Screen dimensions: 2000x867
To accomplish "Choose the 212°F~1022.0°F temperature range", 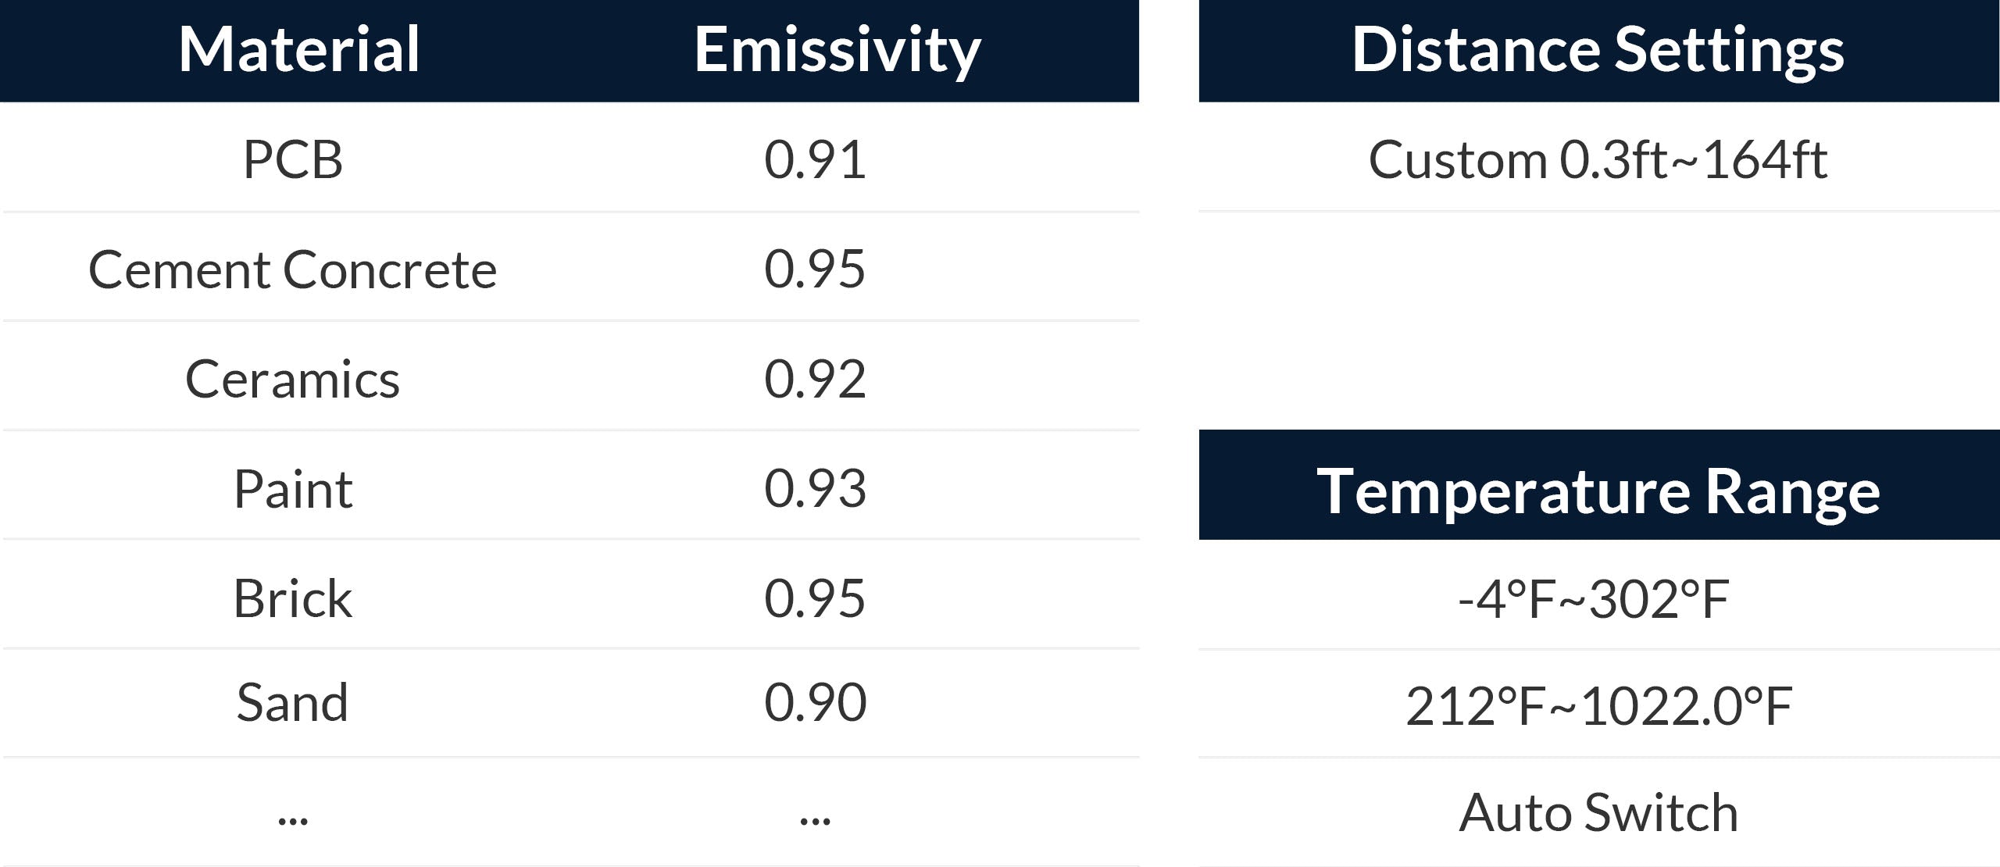I will 1598,706.
